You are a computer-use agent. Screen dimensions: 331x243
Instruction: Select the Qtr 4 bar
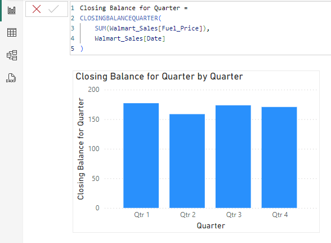[279, 157]
